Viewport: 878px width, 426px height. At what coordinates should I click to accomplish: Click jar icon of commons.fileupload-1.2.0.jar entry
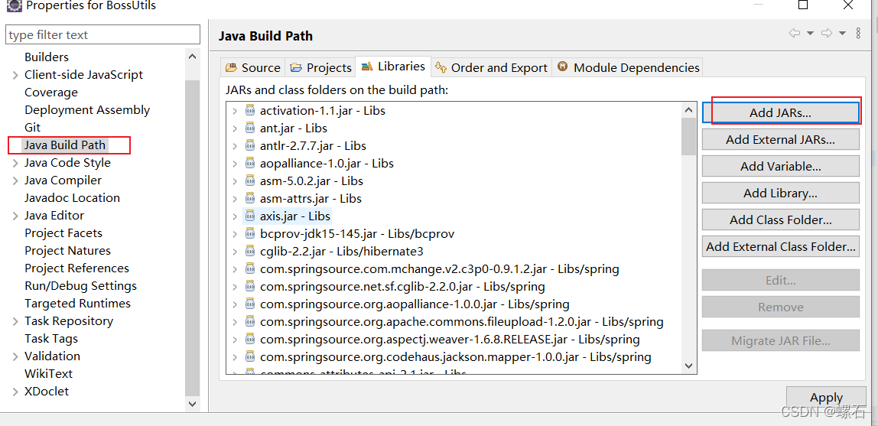click(250, 322)
